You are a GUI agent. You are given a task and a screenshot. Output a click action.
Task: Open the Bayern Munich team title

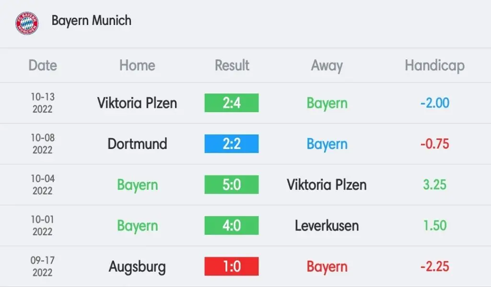[x=92, y=21]
